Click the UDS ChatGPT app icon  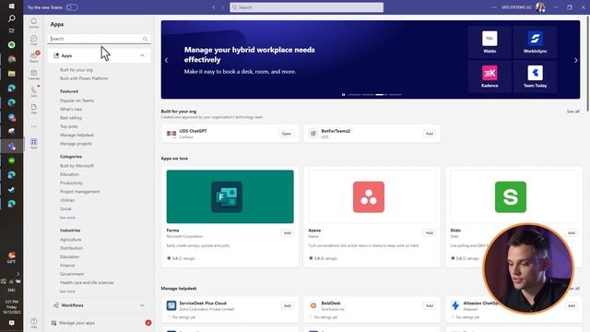(x=171, y=134)
